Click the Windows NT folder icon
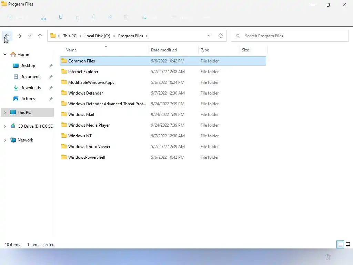The image size is (353, 265). pos(64,136)
